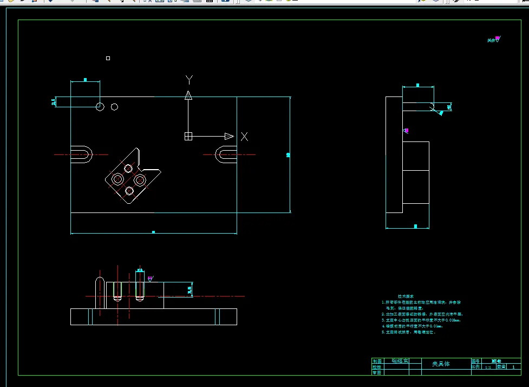The width and height of the screenshot is (529, 387).
Task: Pick the top bolt hole in the angled block
Action: (128, 168)
